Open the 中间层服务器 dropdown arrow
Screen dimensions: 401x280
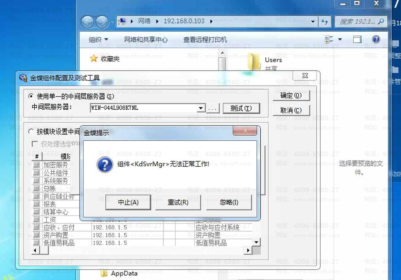coord(201,108)
